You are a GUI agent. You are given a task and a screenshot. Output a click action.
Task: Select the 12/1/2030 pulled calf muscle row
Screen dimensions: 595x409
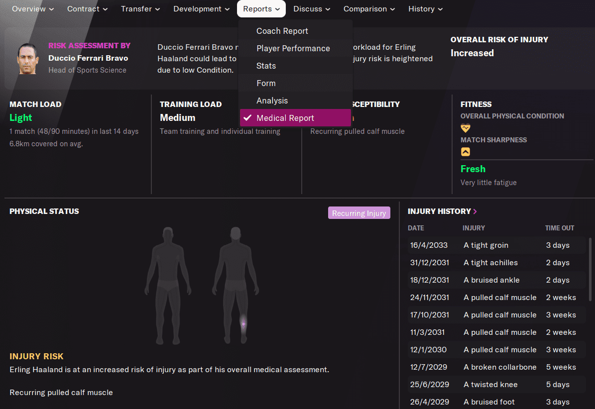497,350
